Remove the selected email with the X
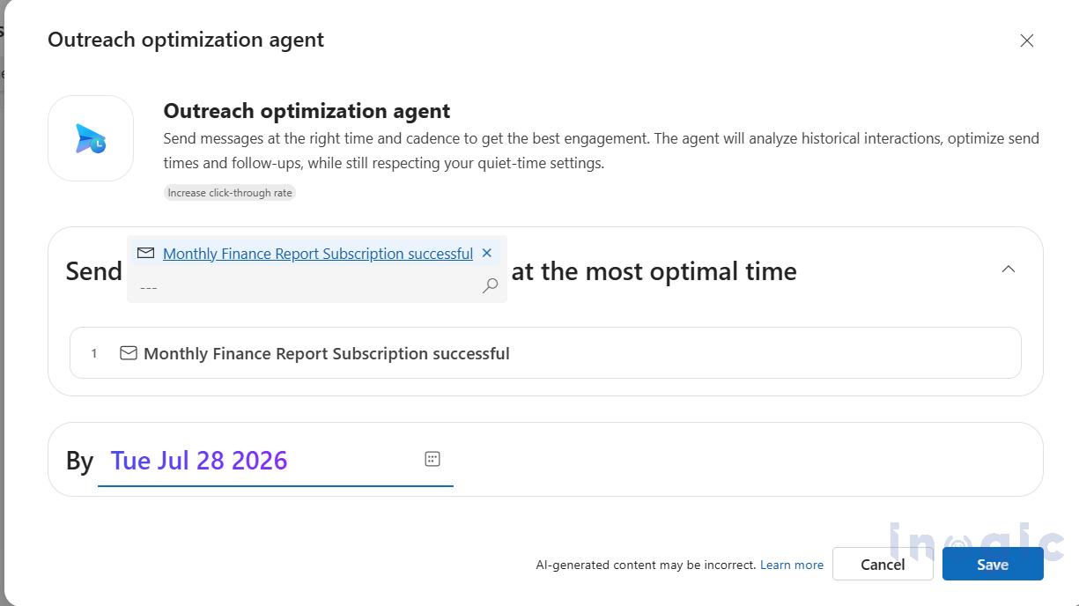The image size is (1079, 606). pyautogui.click(x=487, y=253)
